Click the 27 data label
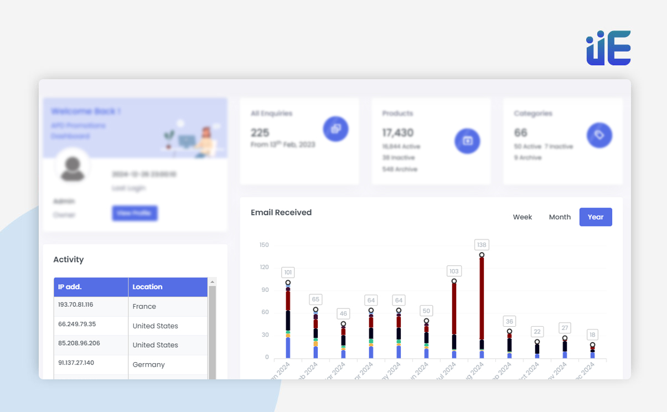The height and width of the screenshot is (412, 667). pos(565,328)
